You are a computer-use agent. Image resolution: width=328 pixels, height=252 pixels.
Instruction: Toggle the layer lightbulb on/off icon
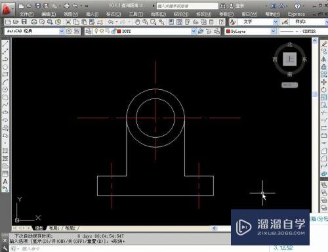(96, 31)
